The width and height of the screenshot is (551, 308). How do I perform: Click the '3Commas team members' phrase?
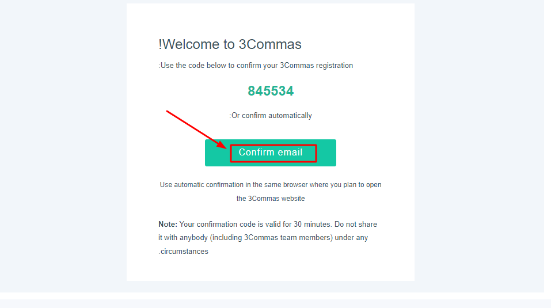[288, 238]
